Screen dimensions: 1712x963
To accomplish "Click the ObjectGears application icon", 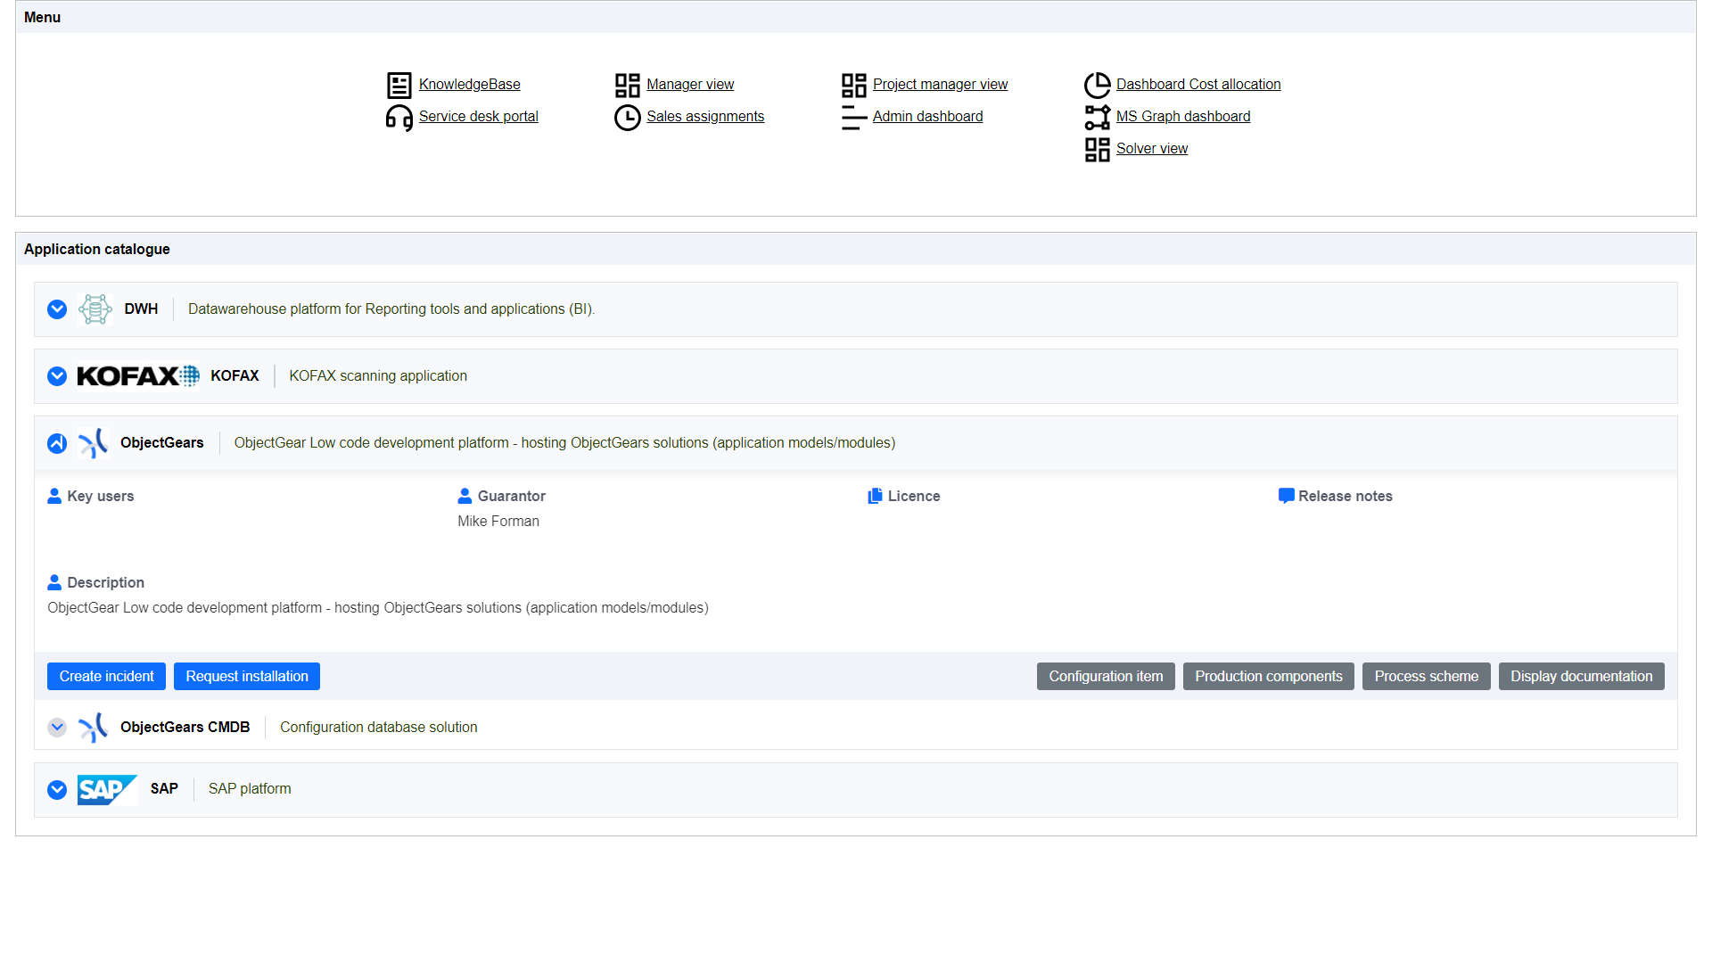I will click(x=93, y=442).
